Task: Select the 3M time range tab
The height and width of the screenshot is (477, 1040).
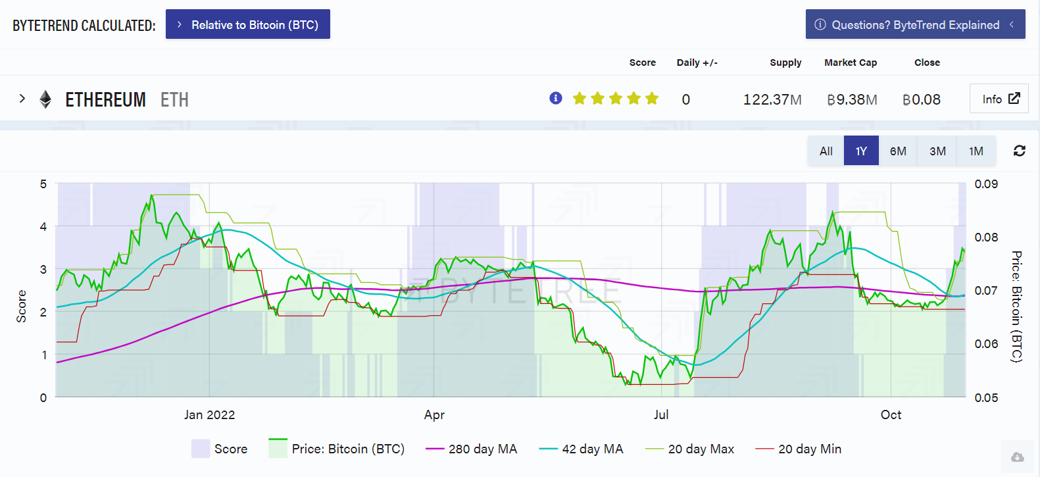Action: pyautogui.click(x=937, y=151)
